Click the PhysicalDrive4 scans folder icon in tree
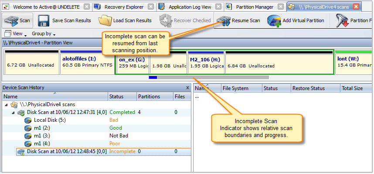 pos(14,104)
